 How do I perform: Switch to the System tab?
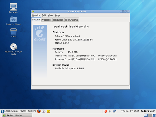tap(36, 20)
